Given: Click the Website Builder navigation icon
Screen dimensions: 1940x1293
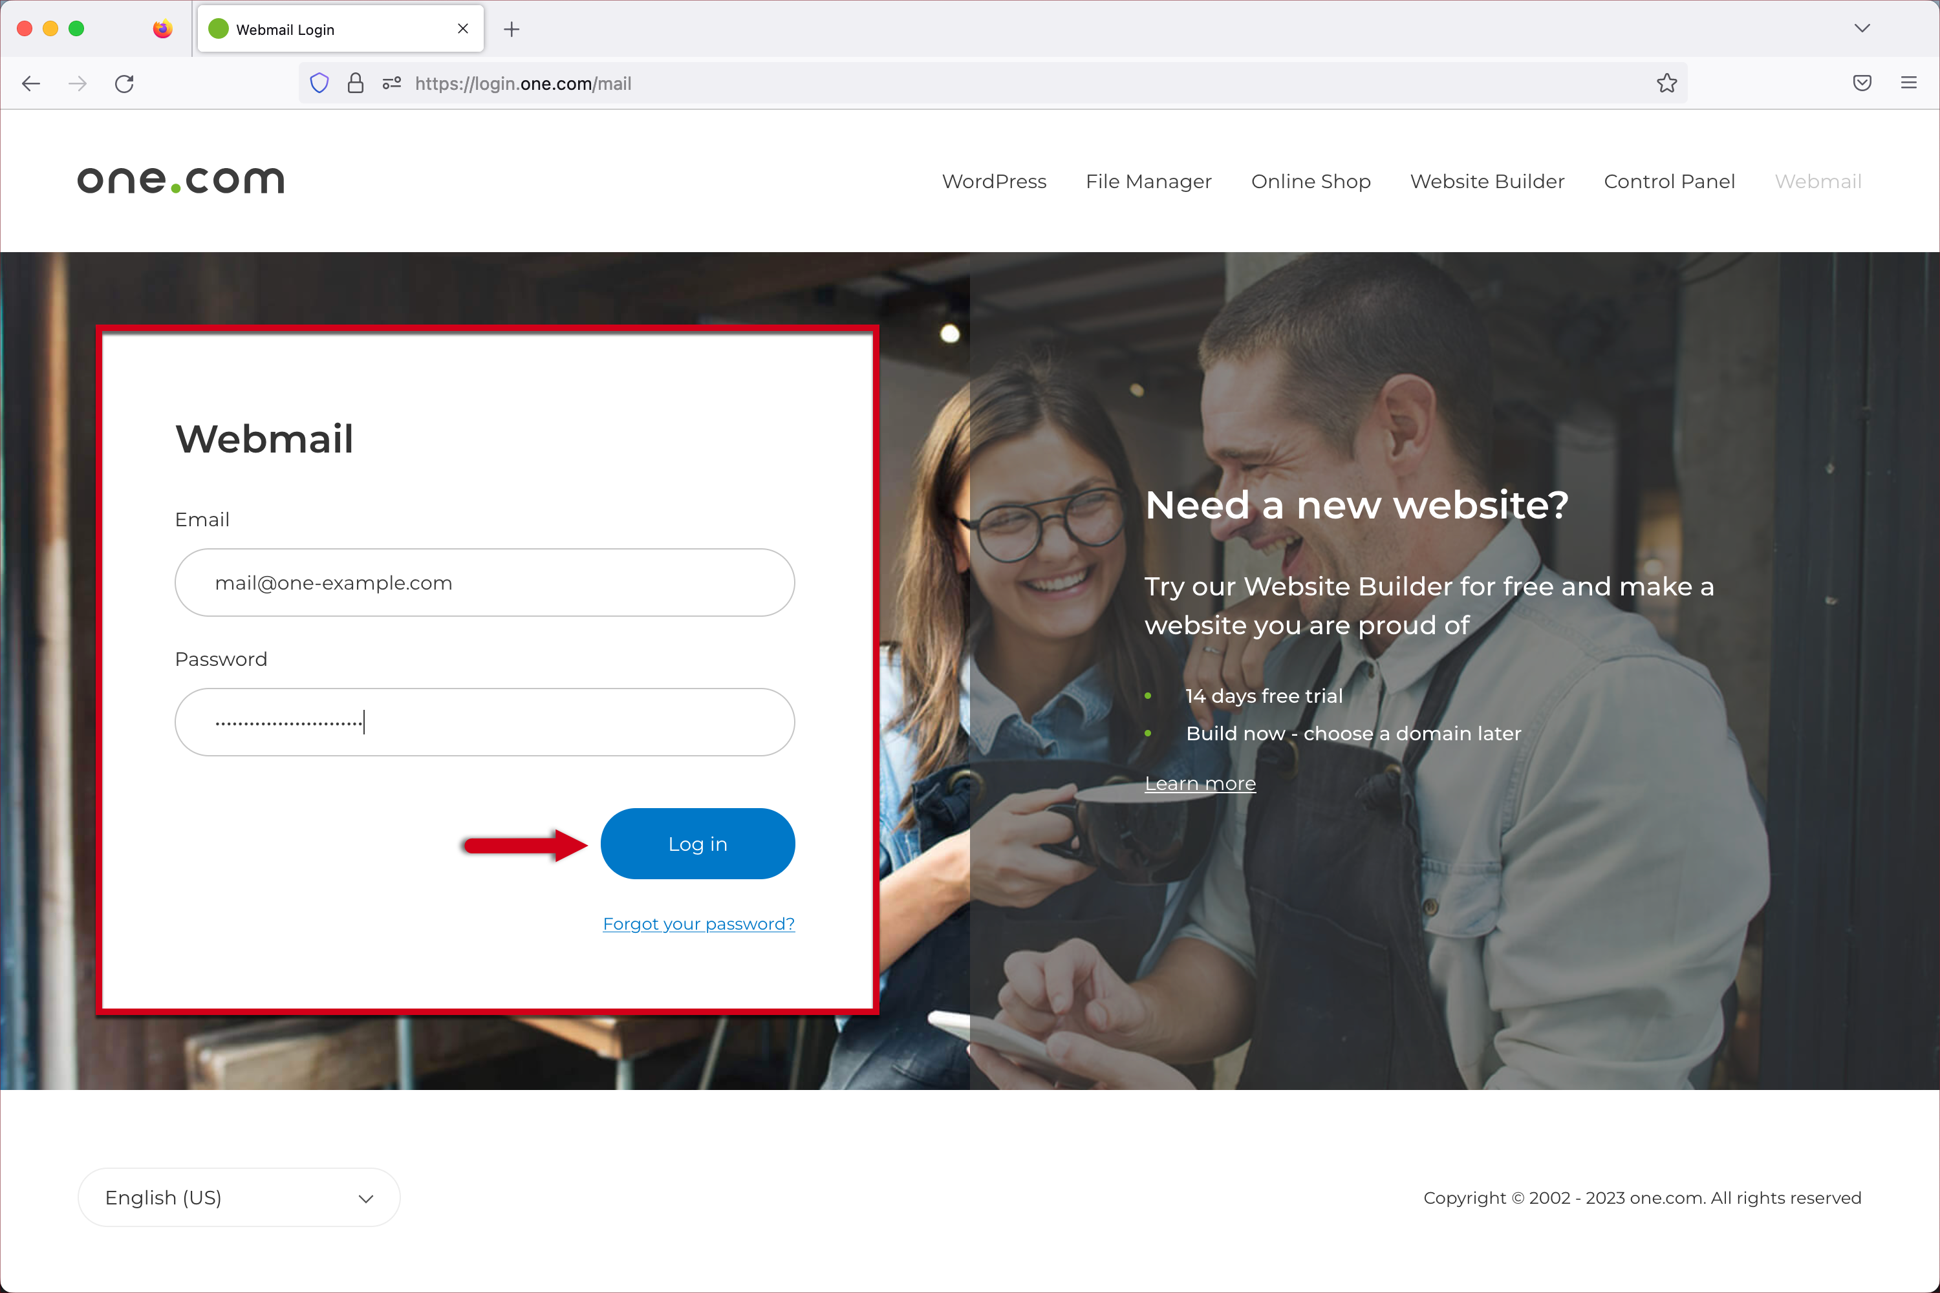Looking at the screenshot, I should [x=1484, y=180].
